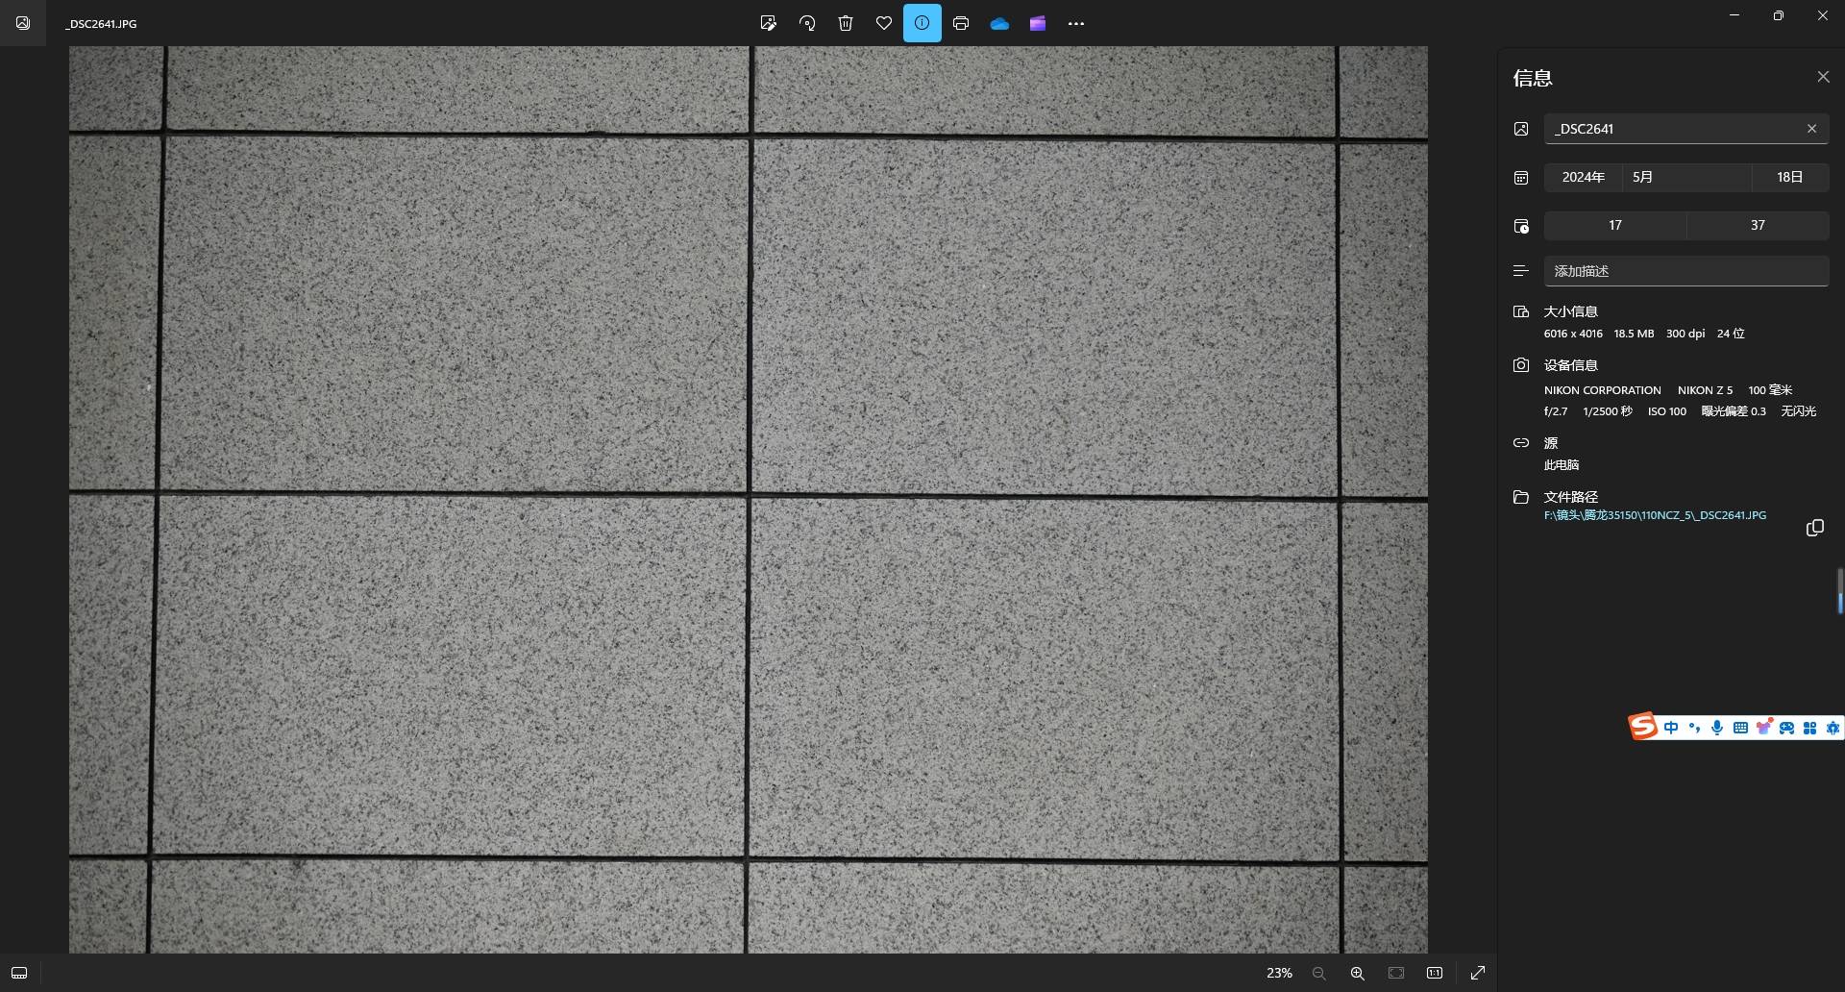
Task: Rotate the photo using the rotate icon
Action: [x=807, y=23]
